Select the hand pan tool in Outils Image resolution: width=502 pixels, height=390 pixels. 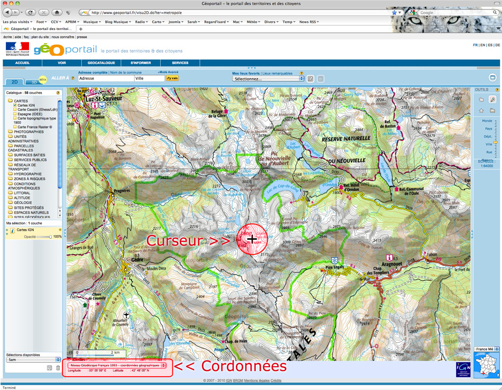tap(481, 99)
